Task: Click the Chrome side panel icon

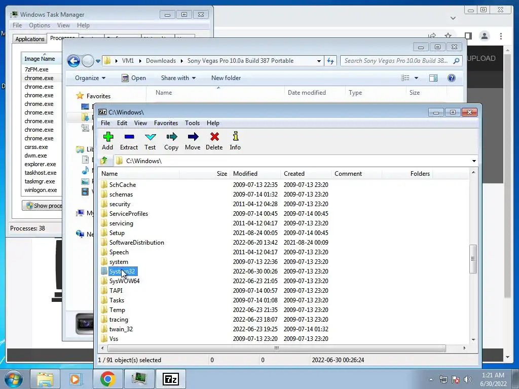Action: 468,36
